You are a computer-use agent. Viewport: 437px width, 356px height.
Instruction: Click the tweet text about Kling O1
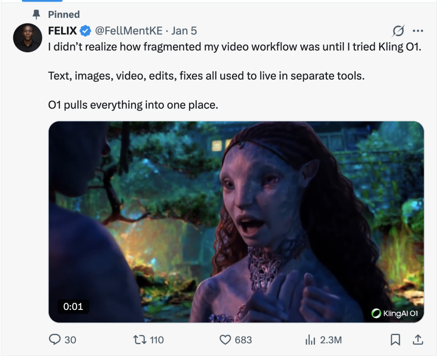(x=235, y=47)
